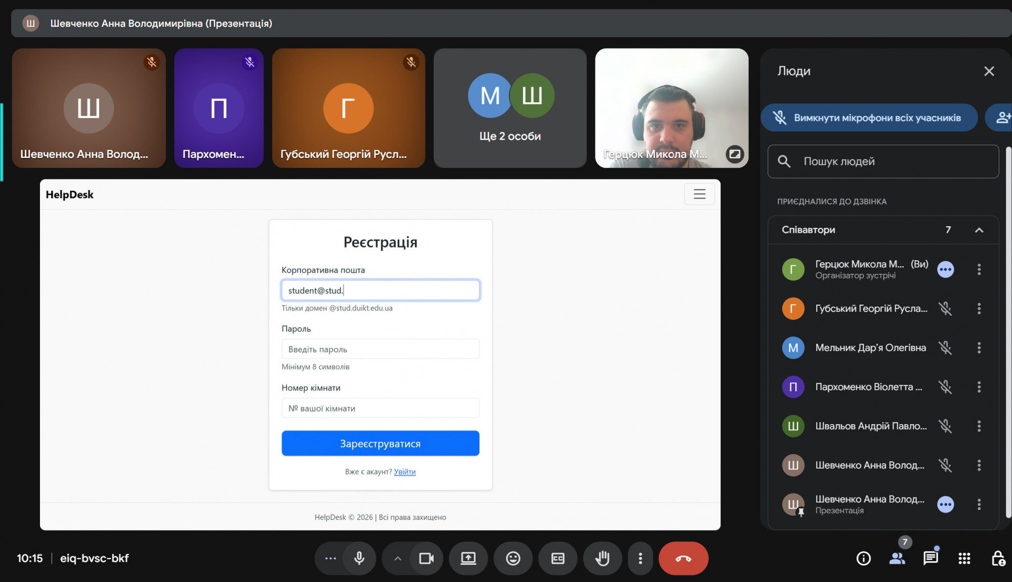Toggle the microphone in bottom bar

[x=359, y=558]
